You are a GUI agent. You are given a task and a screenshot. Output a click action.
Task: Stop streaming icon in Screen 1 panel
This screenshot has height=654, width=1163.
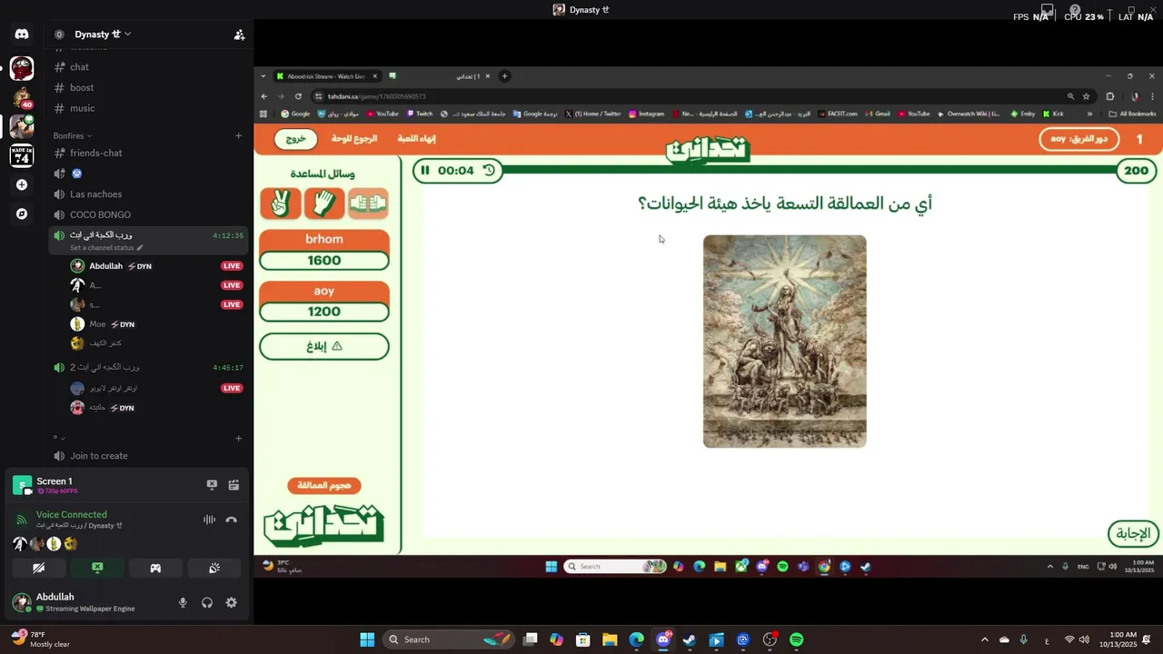coord(212,485)
